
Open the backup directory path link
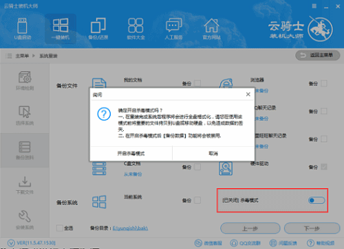[131, 228]
